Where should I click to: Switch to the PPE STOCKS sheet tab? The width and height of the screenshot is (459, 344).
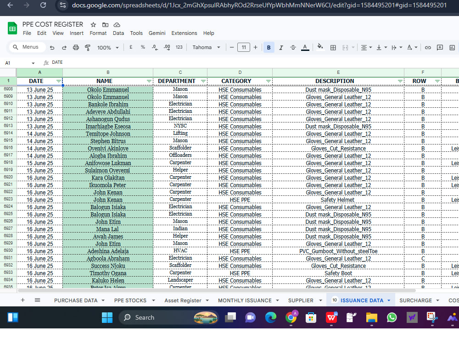[x=130, y=300]
